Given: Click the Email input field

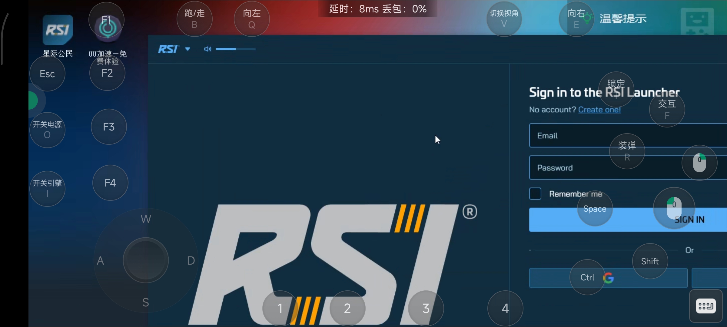Looking at the screenshot, I should coord(628,135).
